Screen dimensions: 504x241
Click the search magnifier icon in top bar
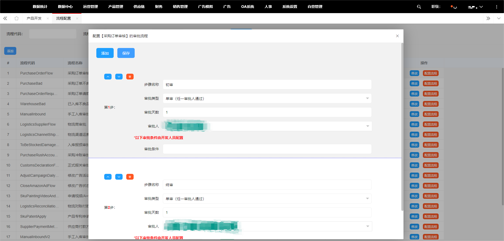[x=419, y=7]
